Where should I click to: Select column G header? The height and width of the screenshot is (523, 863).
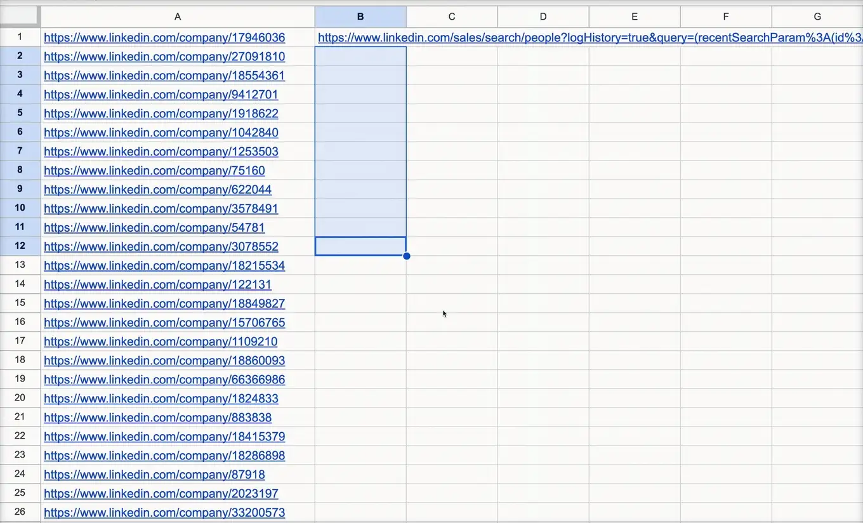[x=817, y=17]
